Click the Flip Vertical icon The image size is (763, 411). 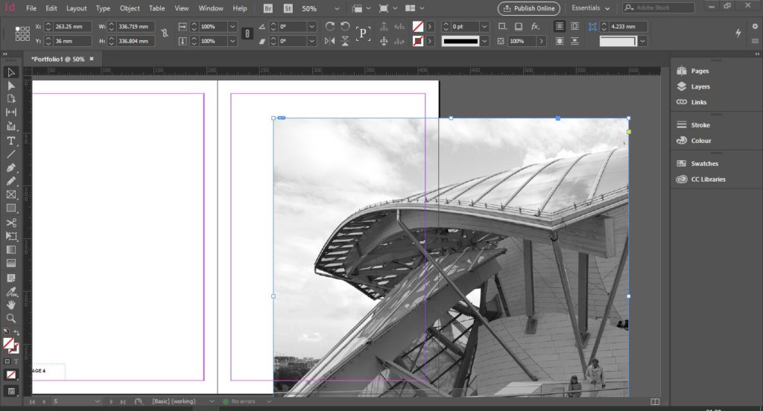click(345, 41)
